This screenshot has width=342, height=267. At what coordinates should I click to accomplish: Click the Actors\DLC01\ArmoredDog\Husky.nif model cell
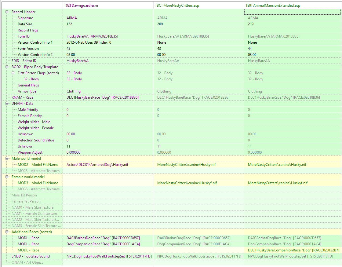97,165
